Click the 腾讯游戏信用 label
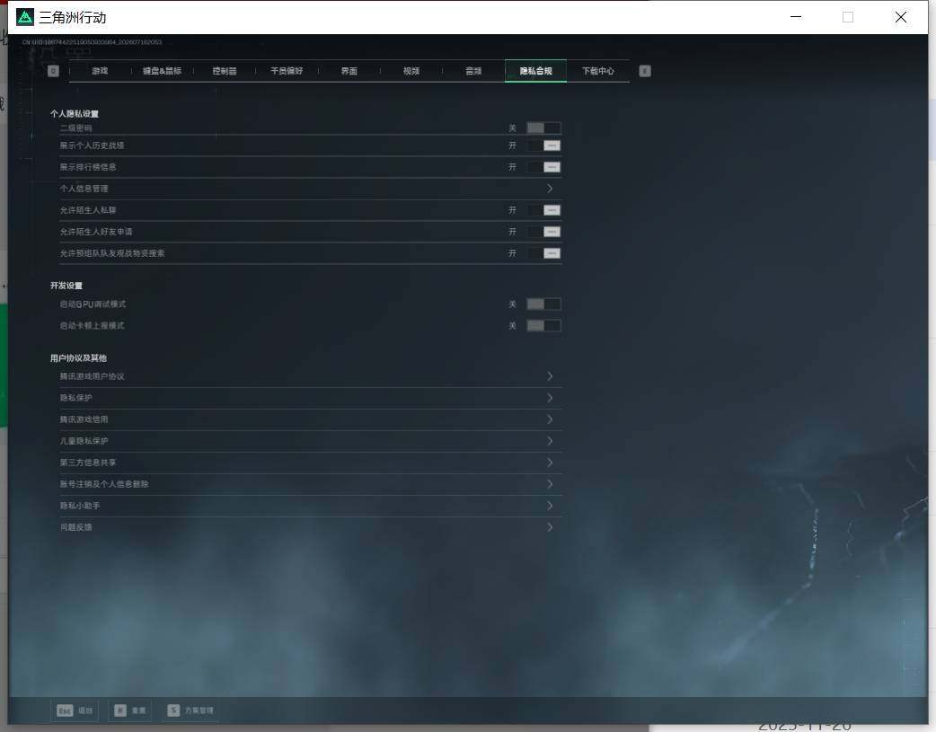The image size is (936, 732). click(84, 419)
